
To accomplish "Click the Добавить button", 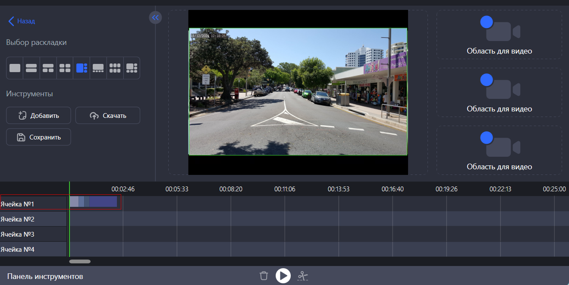I will pos(38,115).
